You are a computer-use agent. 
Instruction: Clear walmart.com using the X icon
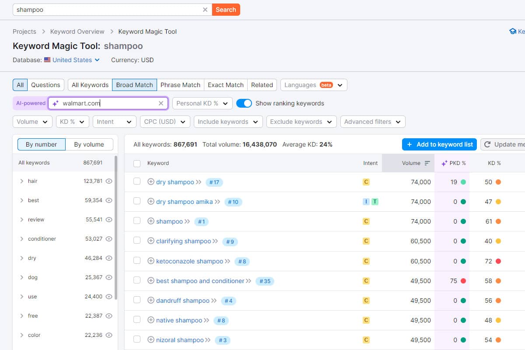(161, 103)
